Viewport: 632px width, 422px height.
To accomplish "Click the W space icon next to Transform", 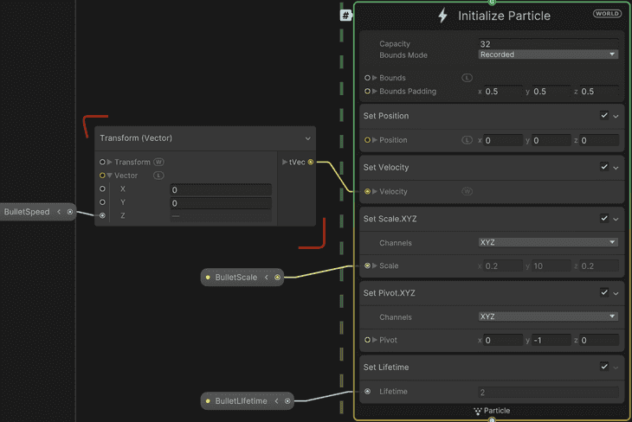I will coord(158,162).
